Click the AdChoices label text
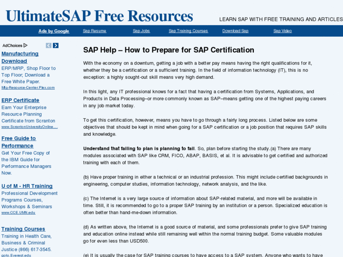 point(12,45)
